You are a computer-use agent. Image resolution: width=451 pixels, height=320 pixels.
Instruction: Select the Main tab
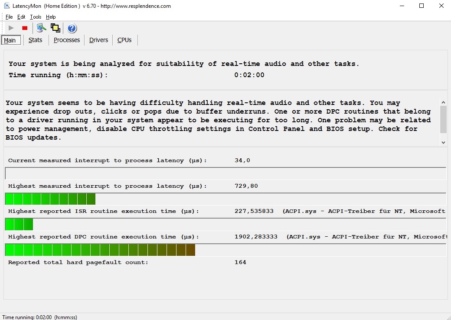(10, 40)
